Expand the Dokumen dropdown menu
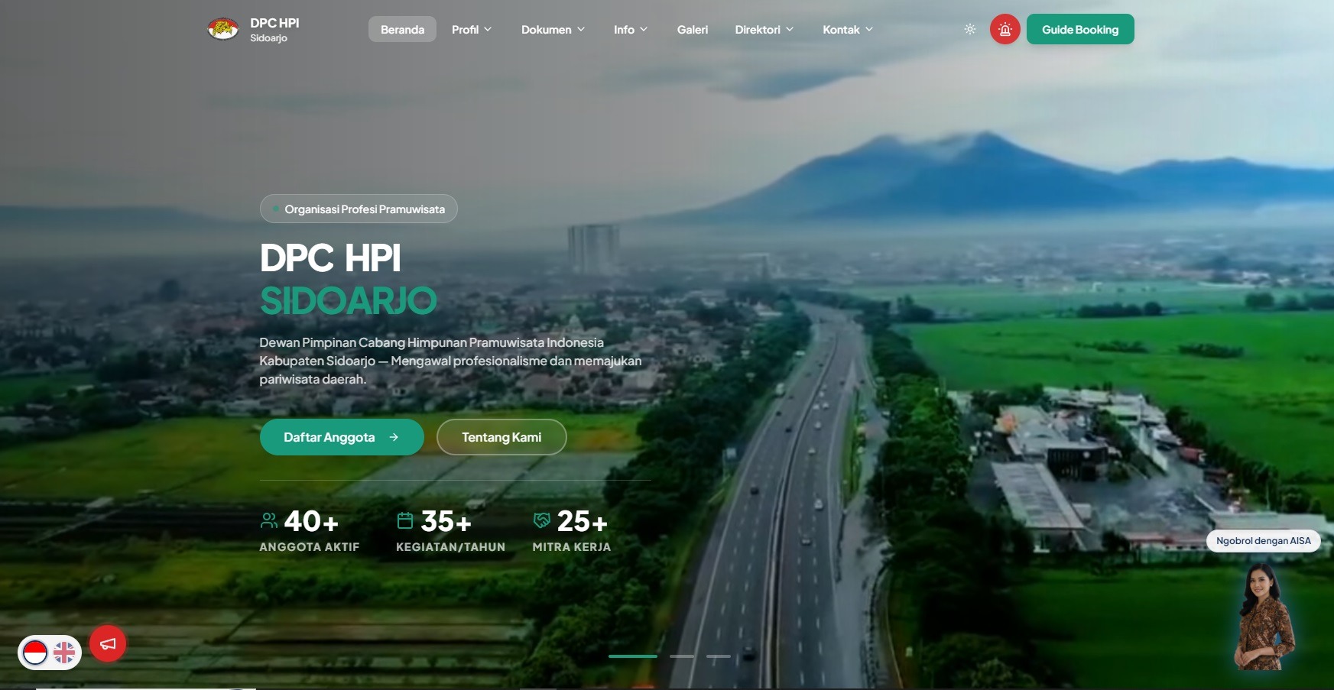1334x690 pixels. click(553, 29)
